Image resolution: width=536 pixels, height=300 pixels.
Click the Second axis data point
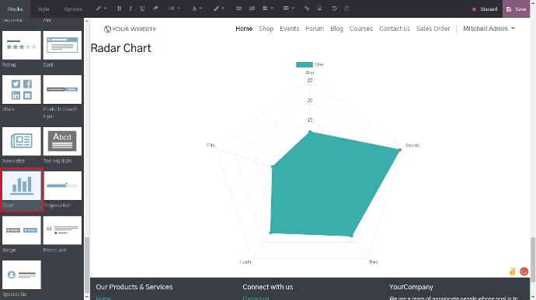click(x=400, y=150)
